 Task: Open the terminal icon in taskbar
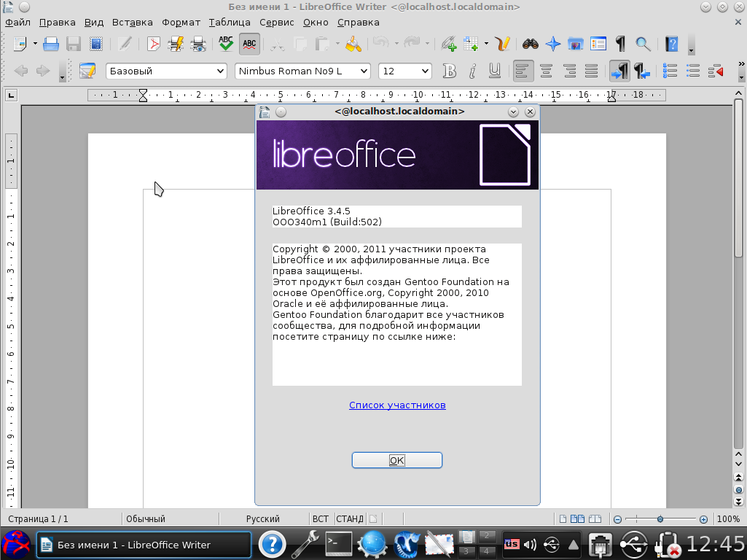[x=339, y=544]
